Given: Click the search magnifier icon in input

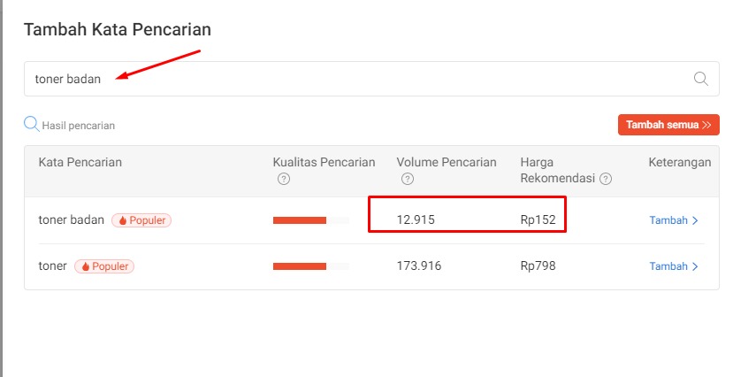Looking at the screenshot, I should point(701,79).
